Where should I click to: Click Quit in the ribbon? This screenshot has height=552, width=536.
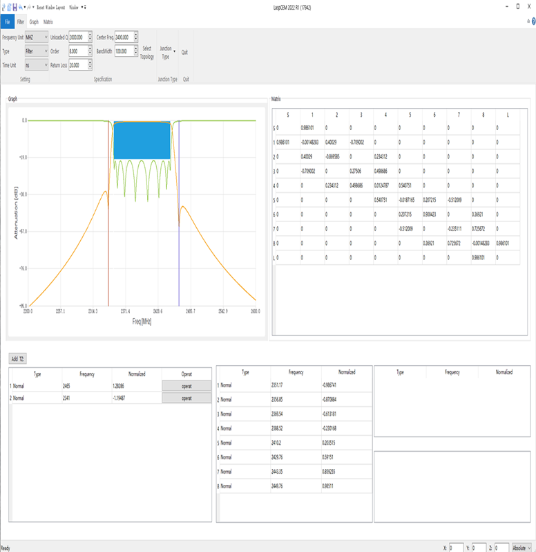tap(184, 52)
